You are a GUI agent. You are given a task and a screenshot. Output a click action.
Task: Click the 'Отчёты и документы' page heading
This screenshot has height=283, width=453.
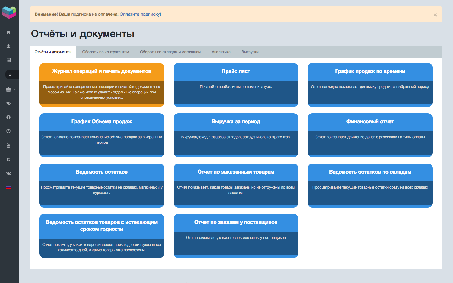click(83, 34)
